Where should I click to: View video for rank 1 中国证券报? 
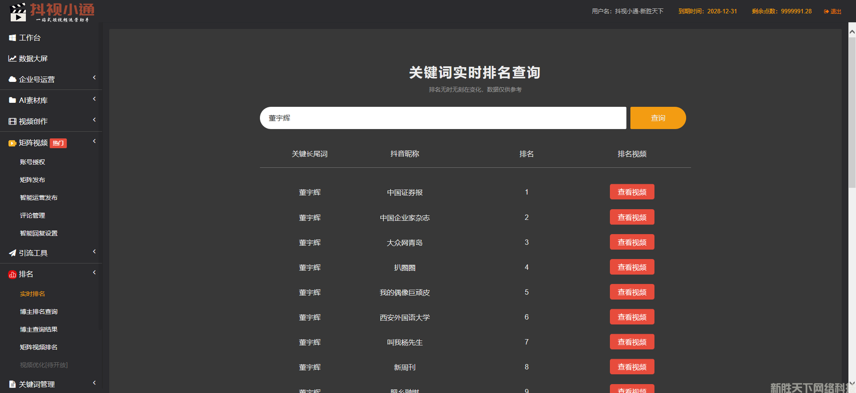pyautogui.click(x=632, y=192)
